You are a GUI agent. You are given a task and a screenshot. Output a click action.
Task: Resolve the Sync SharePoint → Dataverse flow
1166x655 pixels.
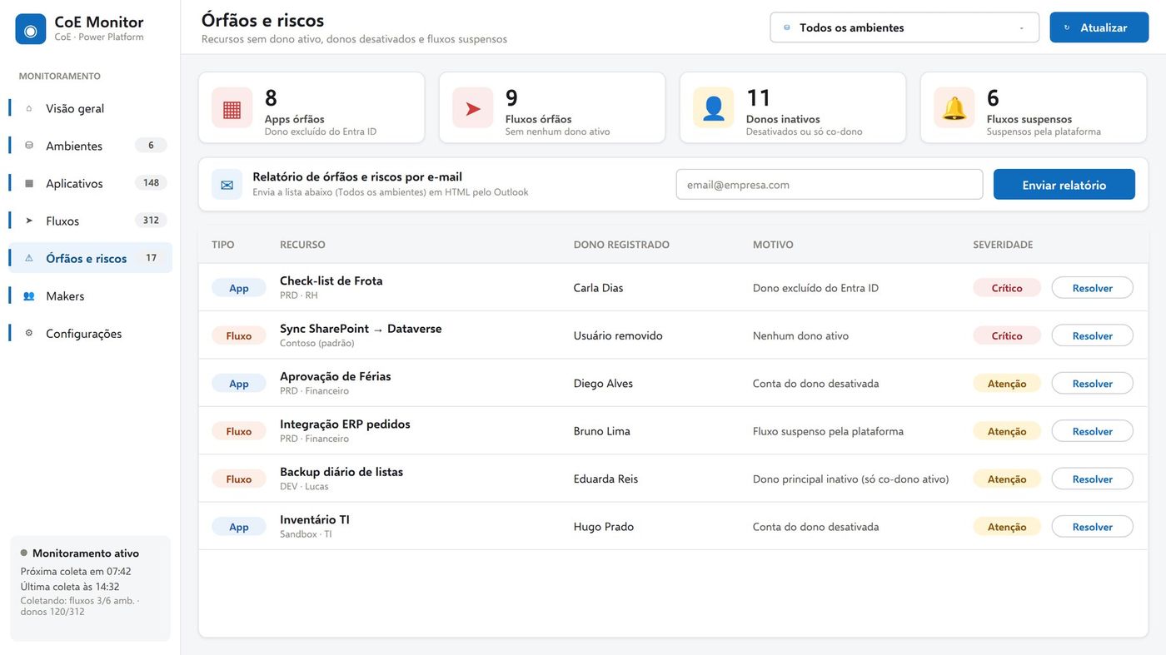[x=1093, y=335]
